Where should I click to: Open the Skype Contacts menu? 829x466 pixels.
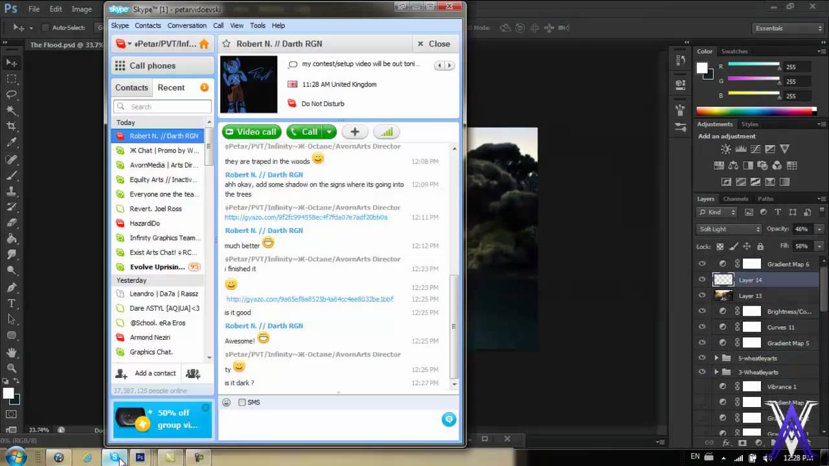click(x=148, y=26)
